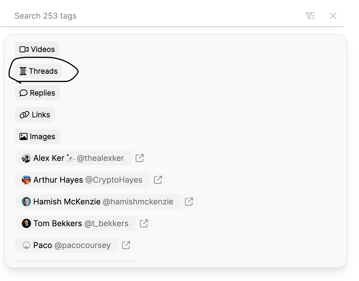Filter by Alex Ker @thealexker

(x=73, y=158)
